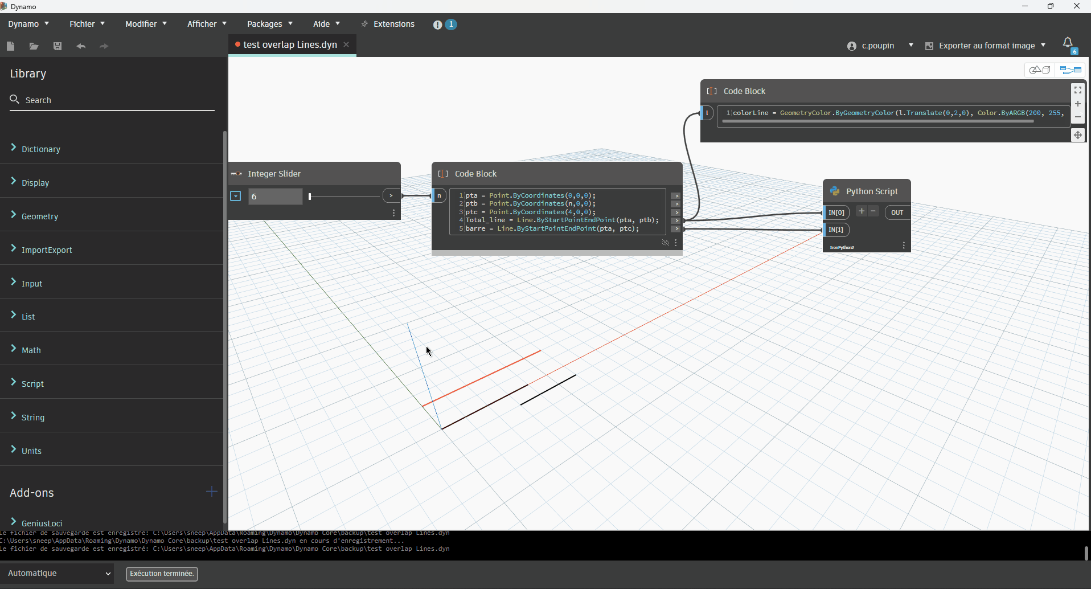Expand the Integer Slider settings chevron
Image resolution: width=1091 pixels, height=589 pixels.
click(236, 197)
